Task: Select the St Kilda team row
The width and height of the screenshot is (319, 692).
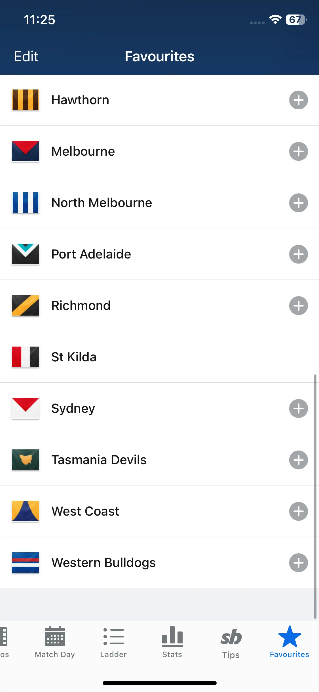Action: point(159,357)
